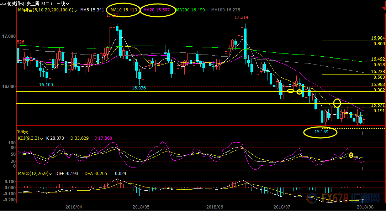The height and width of the screenshot is (211, 386).
Task: Click the 16.238 Fibonacci level label
Action: (378, 72)
